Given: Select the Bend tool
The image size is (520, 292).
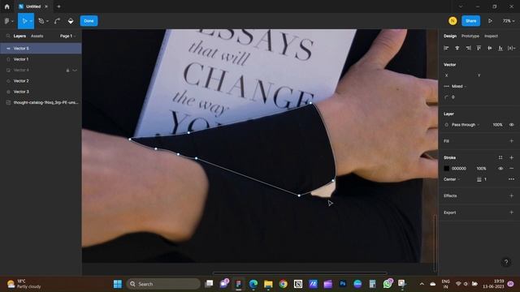Looking at the screenshot, I should pyautogui.click(x=57, y=21).
